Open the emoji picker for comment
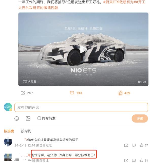The width and height of the screenshot is (152, 163). (17, 118)
